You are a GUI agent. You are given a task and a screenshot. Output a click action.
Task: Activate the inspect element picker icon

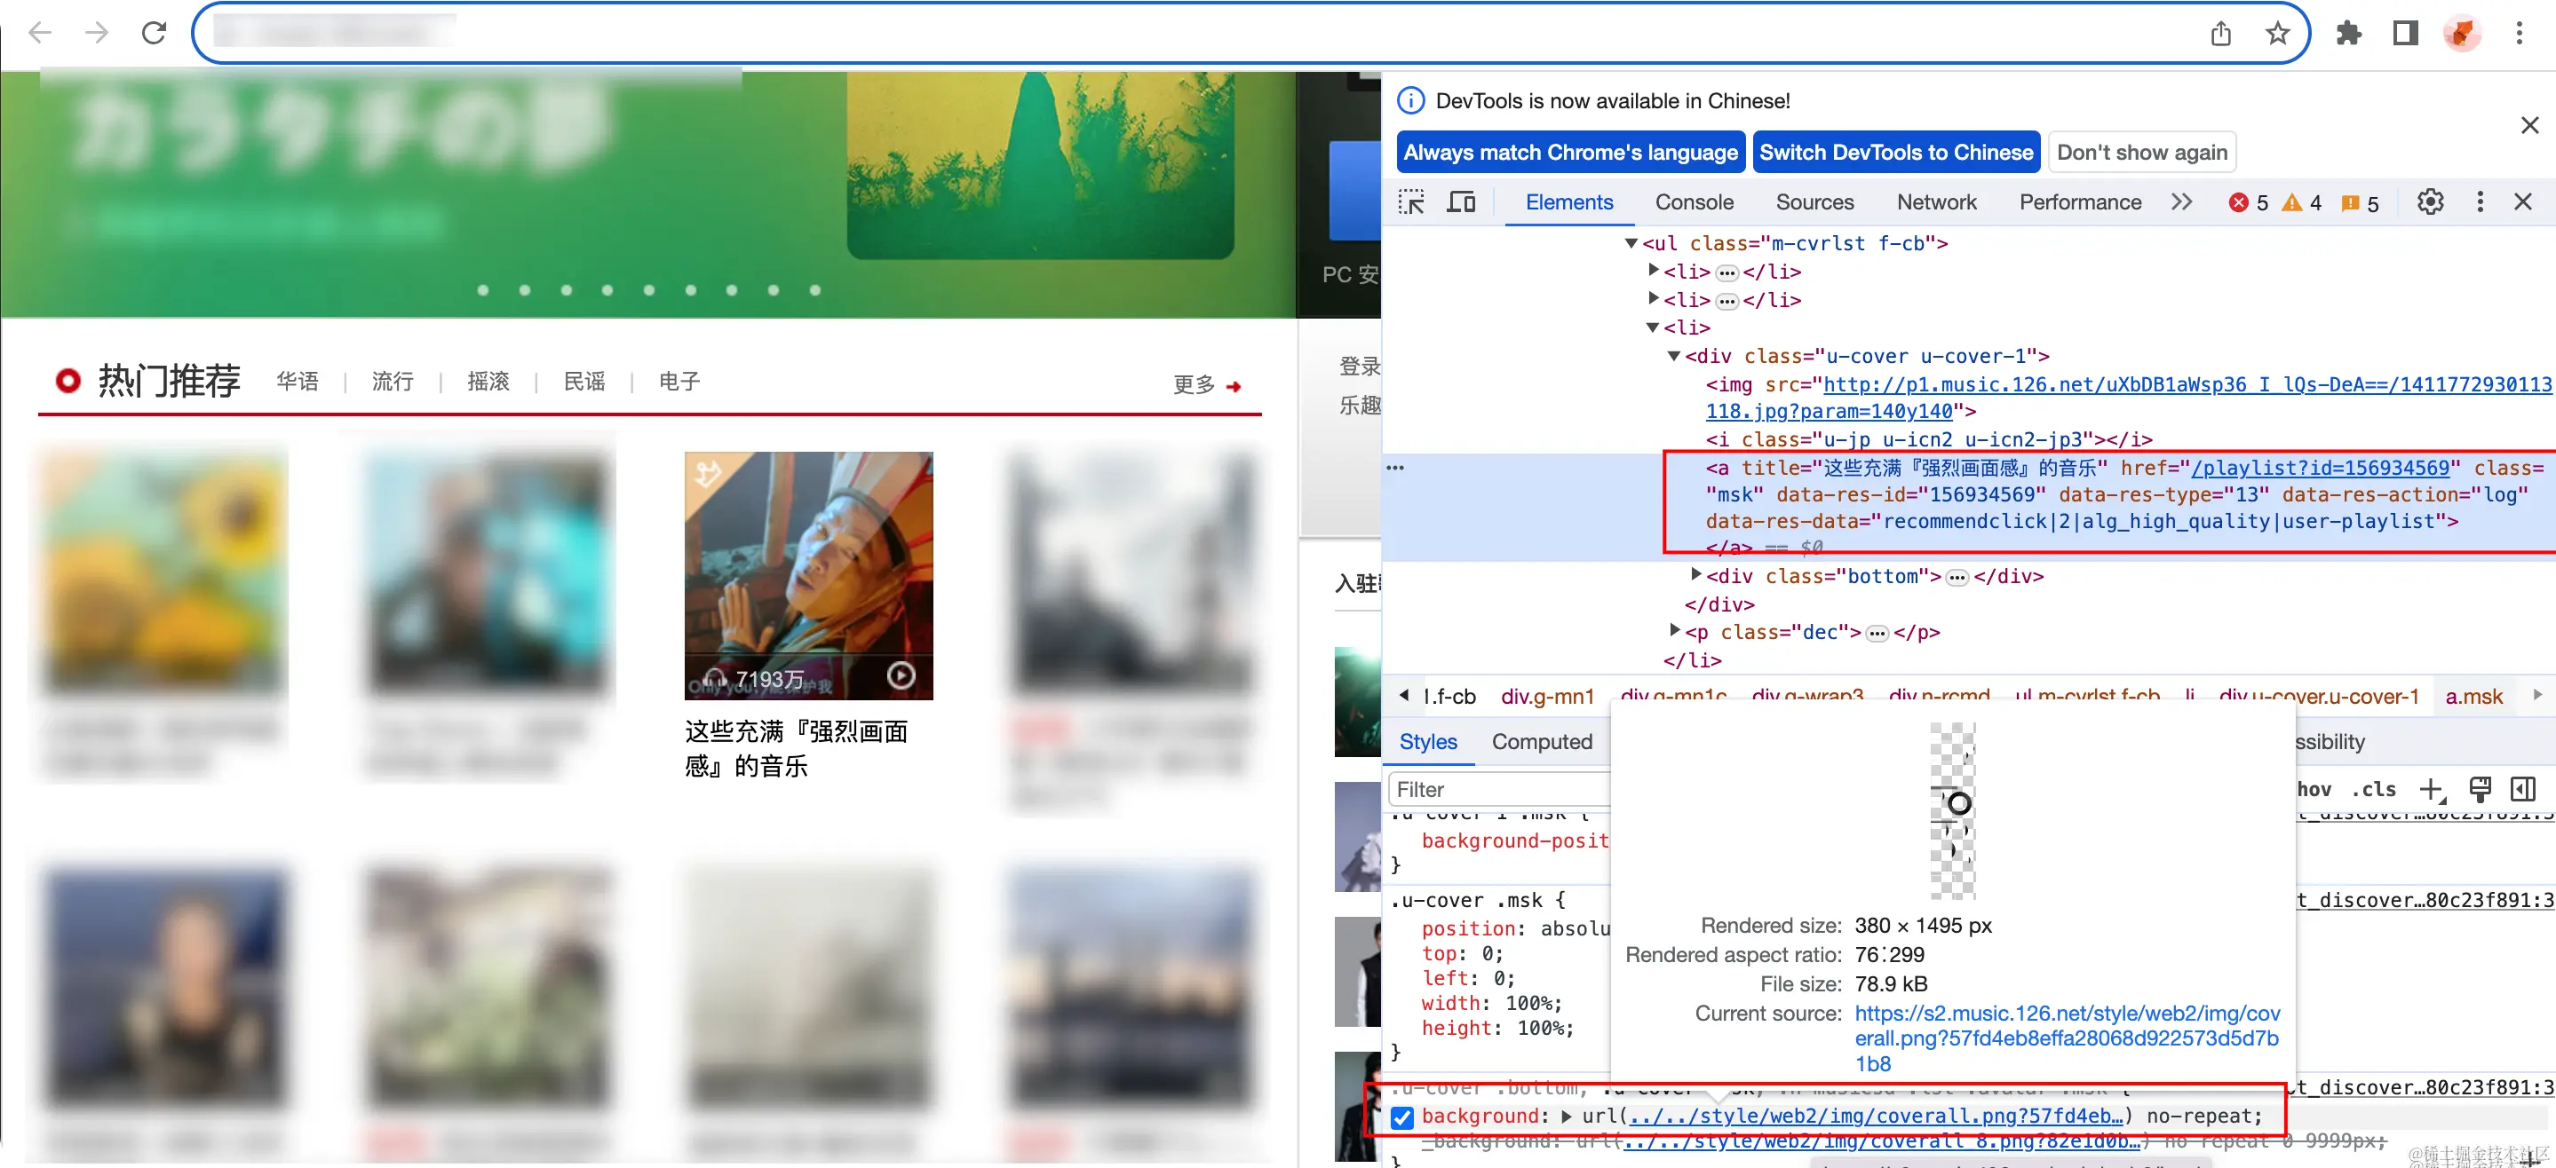coord(1410,202)
